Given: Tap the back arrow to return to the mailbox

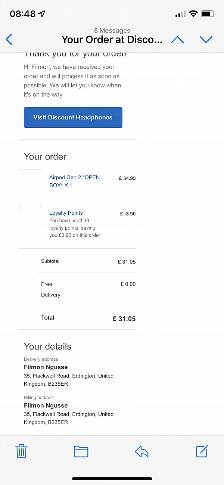Looking at the screenshot, I should click(9, 39).
